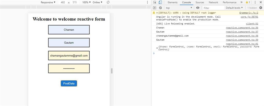Click the console prompt chevron

[x=154, y=53]
